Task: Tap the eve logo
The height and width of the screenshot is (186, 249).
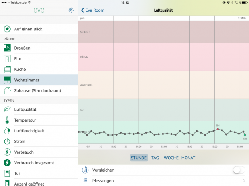Action: click(39, 10)
